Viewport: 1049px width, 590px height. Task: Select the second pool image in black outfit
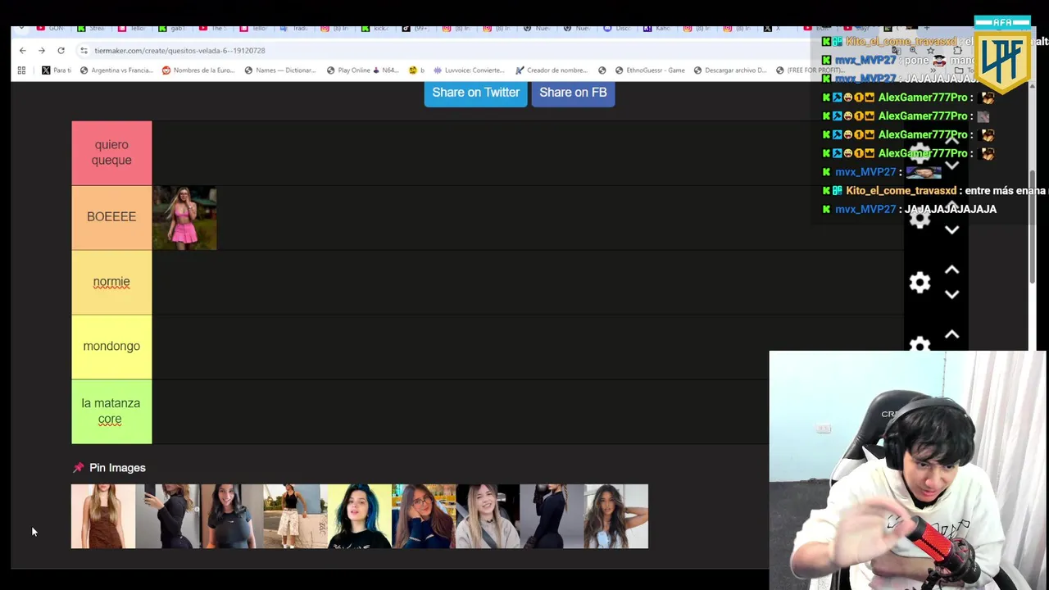coord(168,516)
